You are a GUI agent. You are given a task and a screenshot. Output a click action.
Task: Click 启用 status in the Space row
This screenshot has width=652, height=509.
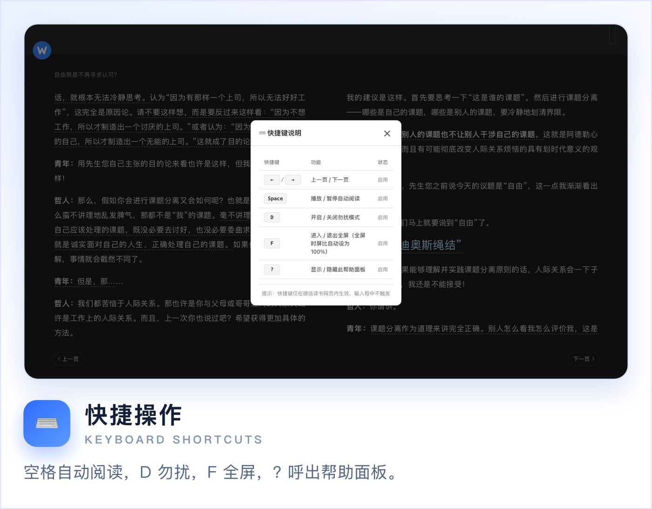coord(383,199)
